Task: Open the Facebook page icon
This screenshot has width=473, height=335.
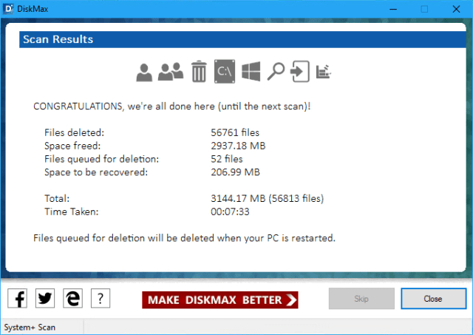Action: click(17, 299)
